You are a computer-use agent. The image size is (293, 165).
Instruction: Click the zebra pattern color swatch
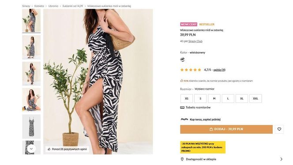pos(182,59)
